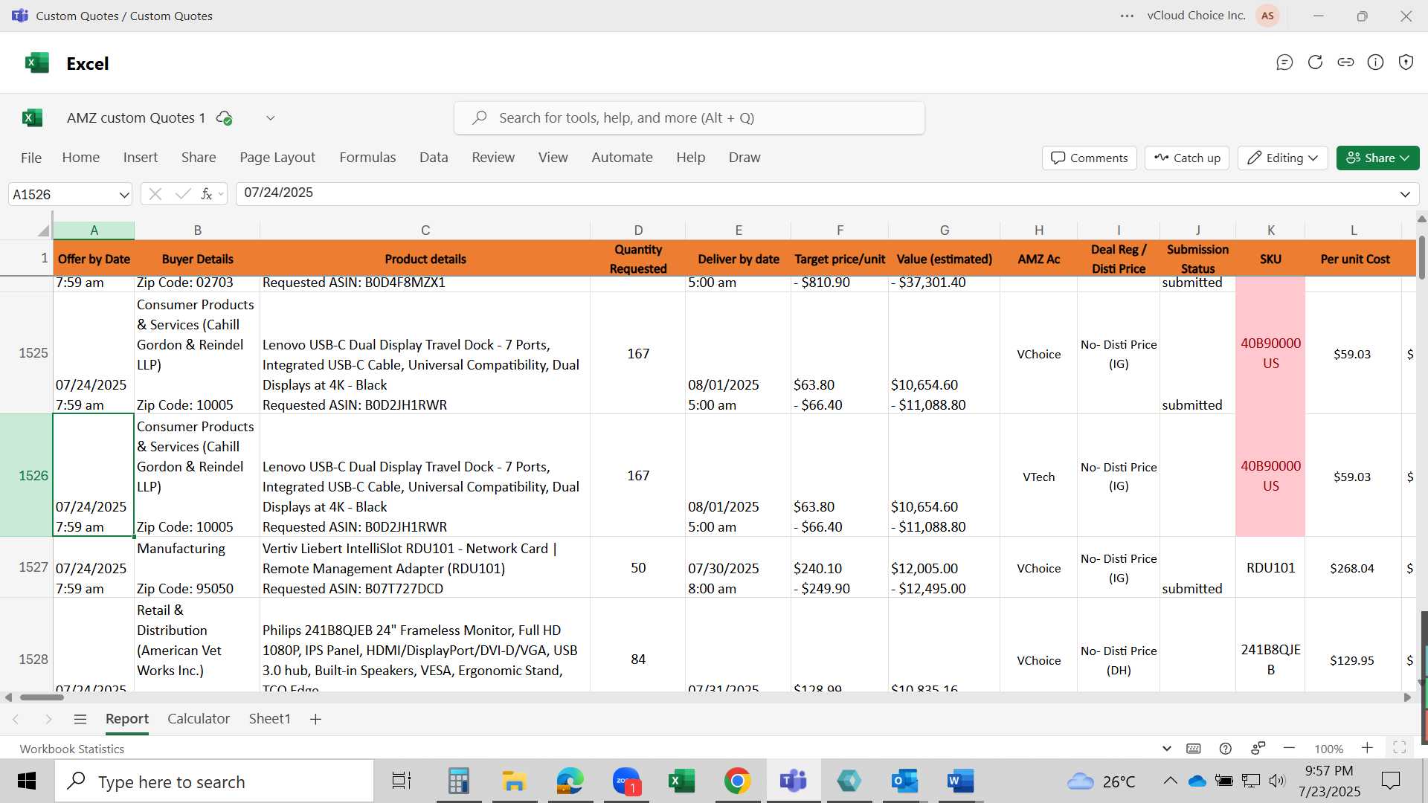Open the Draw ribbon tab

pyautogui.click(x=744, y=158)
